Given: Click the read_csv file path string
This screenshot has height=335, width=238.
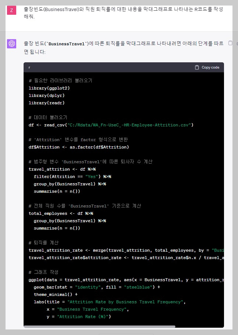Looking at the screenshot, I should pos(129,125).
